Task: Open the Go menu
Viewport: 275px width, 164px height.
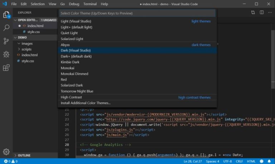Action: (62, 4)
